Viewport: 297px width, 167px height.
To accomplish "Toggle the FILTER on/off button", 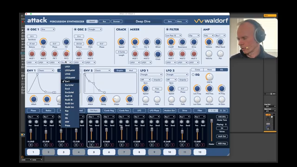I will coord(167,29).
